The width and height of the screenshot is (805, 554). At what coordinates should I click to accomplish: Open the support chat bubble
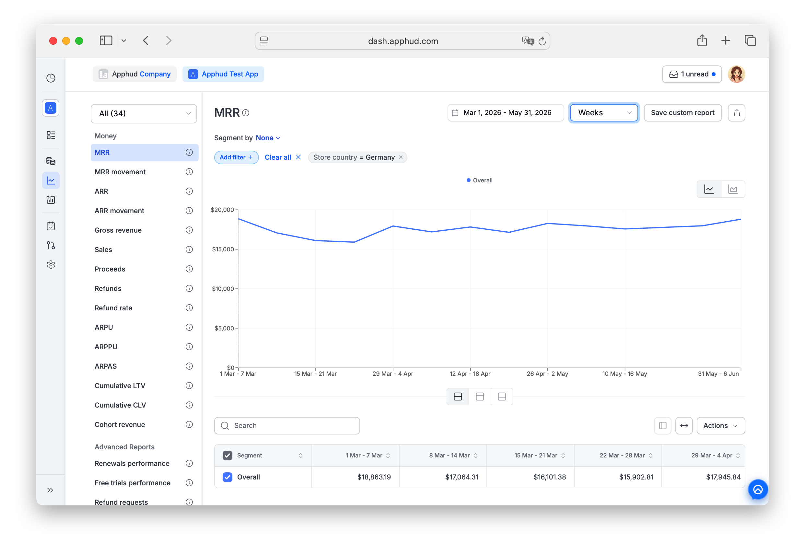click(758, 490)
